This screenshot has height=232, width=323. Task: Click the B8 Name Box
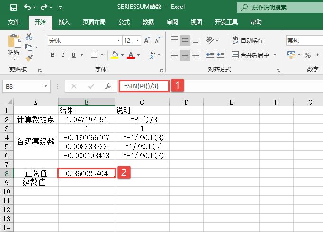click(x=27, y=86)
